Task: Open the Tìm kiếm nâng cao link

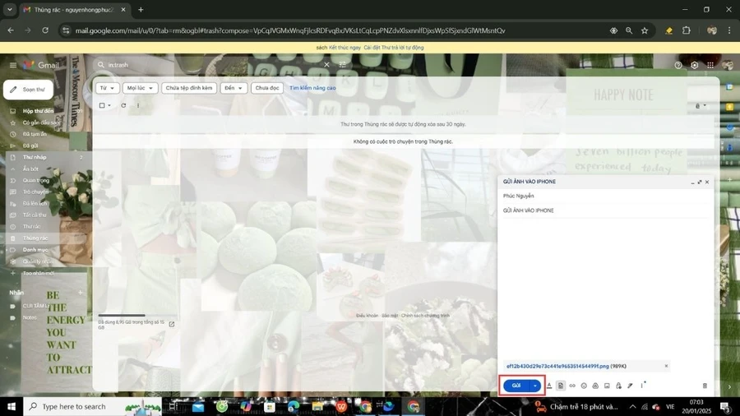Action: (x=312, y=88)
